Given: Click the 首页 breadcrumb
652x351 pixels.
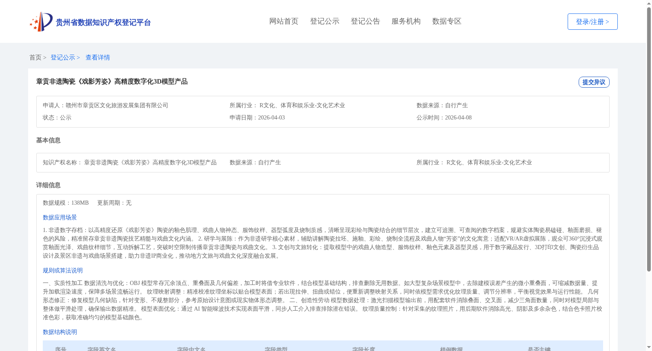Looking at the screenshot, I should pos(35,57).
